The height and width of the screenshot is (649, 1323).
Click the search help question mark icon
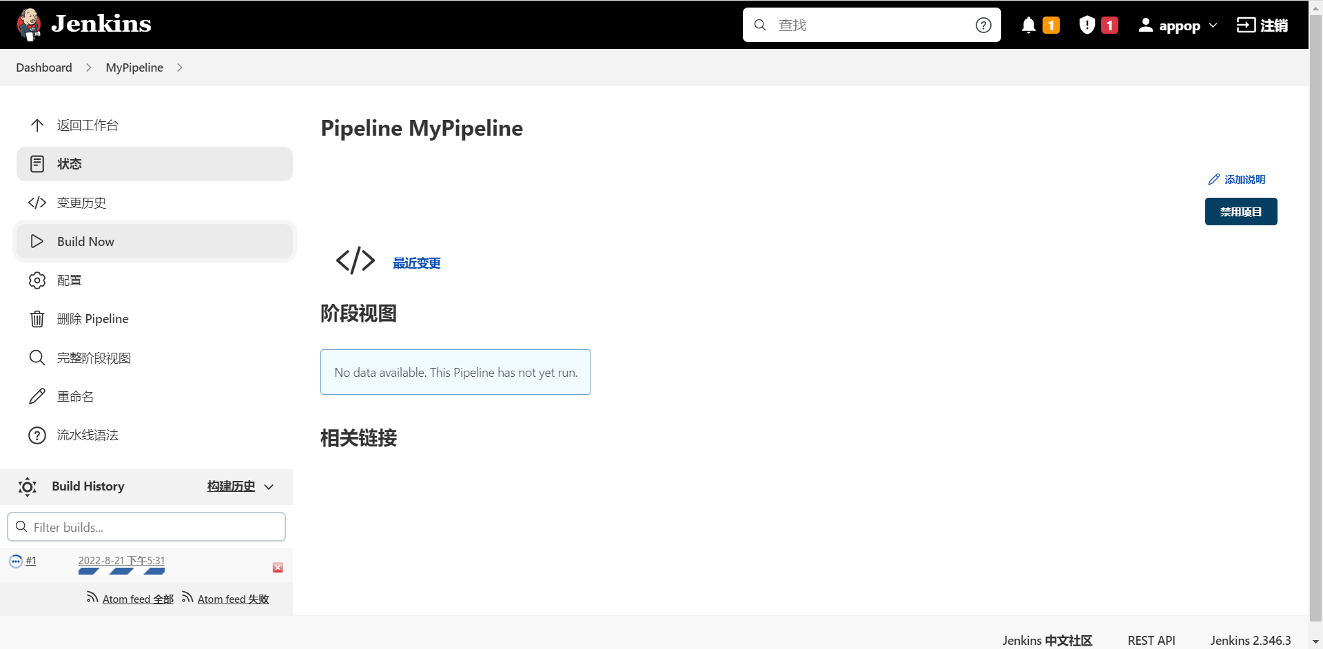pos(983,25)
